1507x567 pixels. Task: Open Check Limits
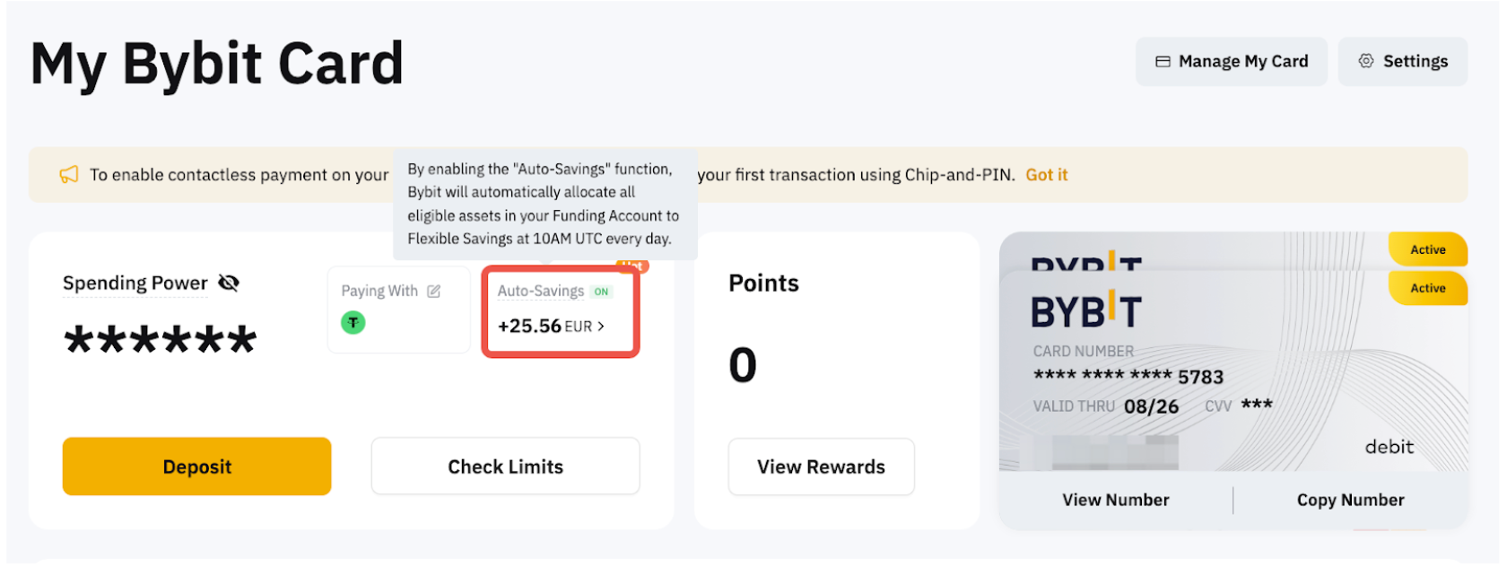505,467
